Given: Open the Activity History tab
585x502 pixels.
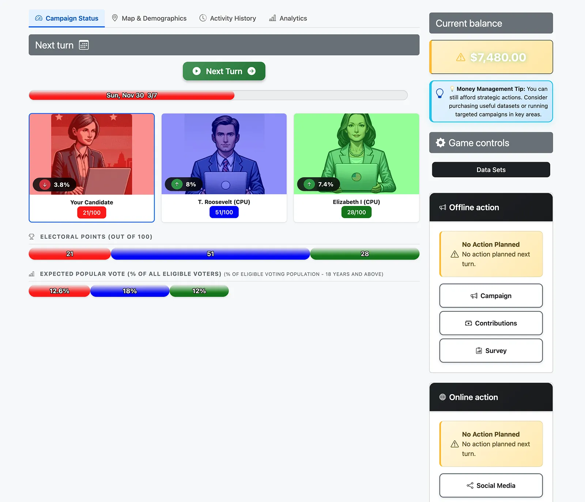Looking at the screenshot, I should coord(227,18).
